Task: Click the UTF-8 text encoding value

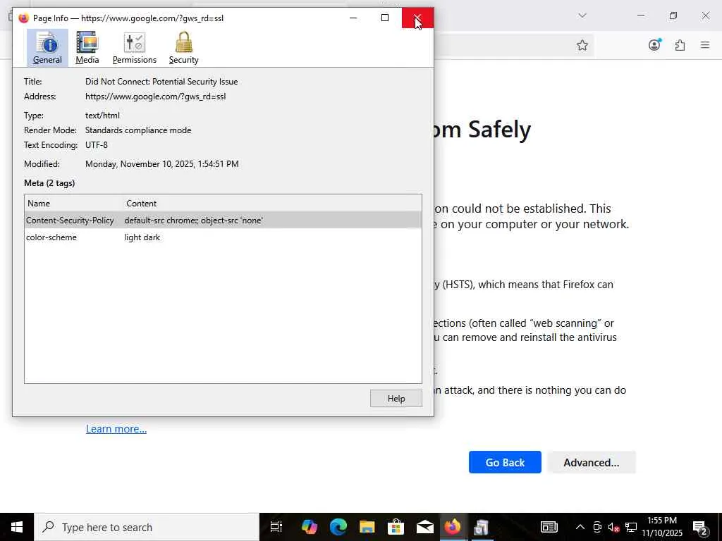Action: click(96, 145)
